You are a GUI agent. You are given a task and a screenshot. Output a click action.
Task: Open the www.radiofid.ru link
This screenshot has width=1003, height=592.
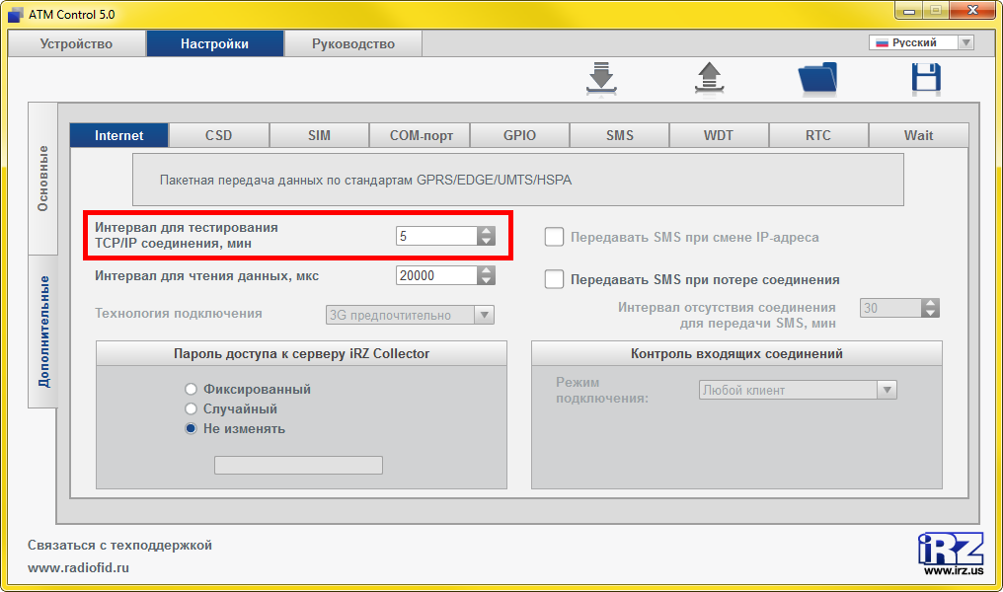point(78,567)
